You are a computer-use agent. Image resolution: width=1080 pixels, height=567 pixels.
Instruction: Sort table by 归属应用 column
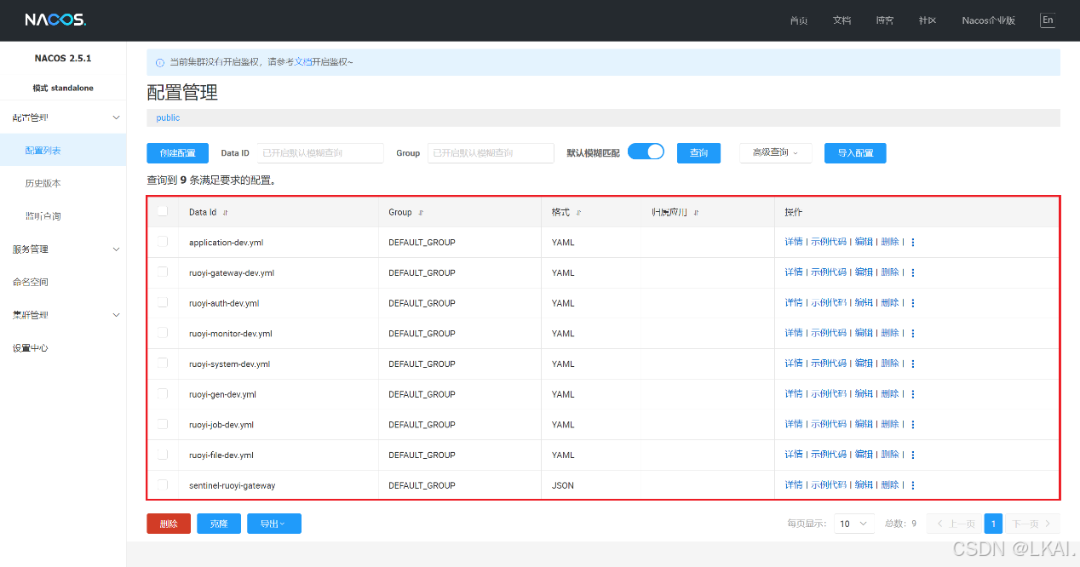pos(696,213)
